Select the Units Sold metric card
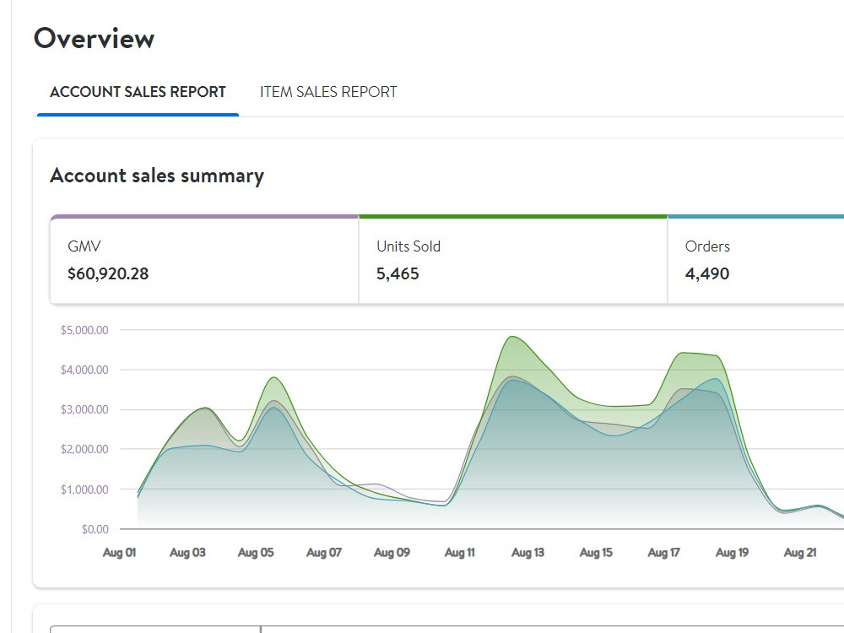The image size is (844, 633). [513, 261]
